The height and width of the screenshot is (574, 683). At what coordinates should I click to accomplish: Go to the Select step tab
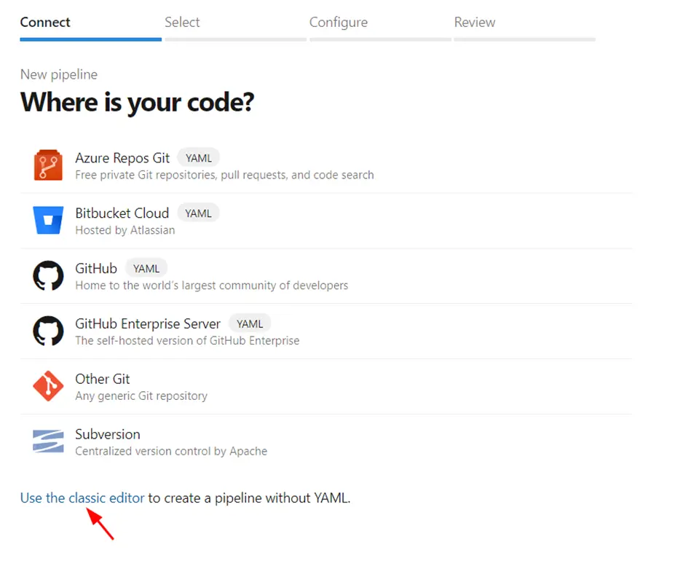pos(182,23)
